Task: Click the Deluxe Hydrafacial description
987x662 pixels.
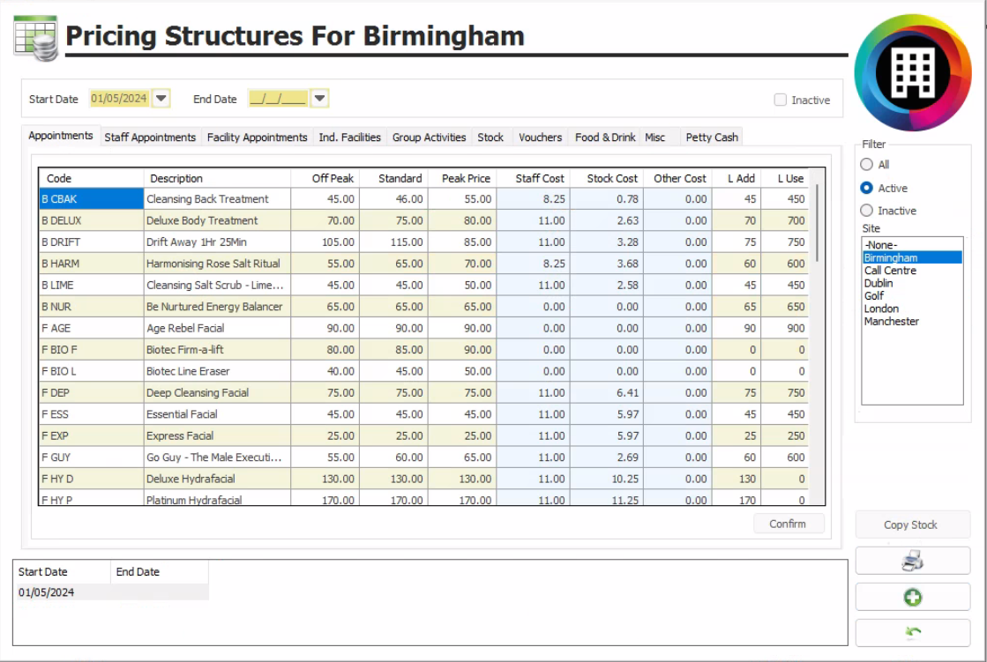Action: point(217,479)
